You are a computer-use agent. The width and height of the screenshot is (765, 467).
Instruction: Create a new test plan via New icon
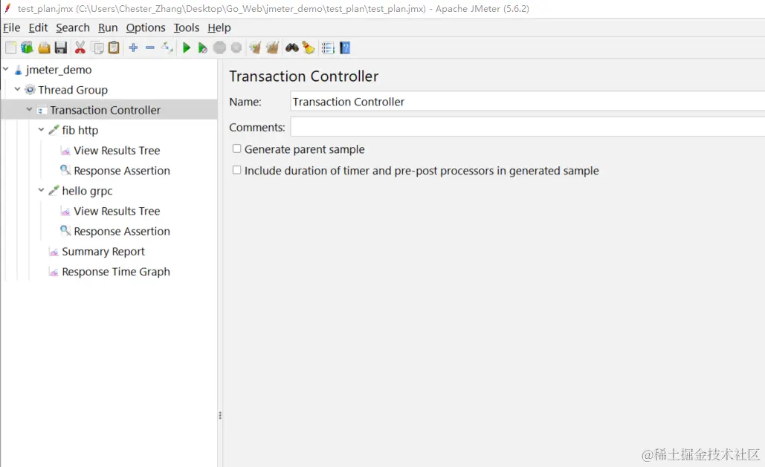pyautogui.click(x=10, y=48)
